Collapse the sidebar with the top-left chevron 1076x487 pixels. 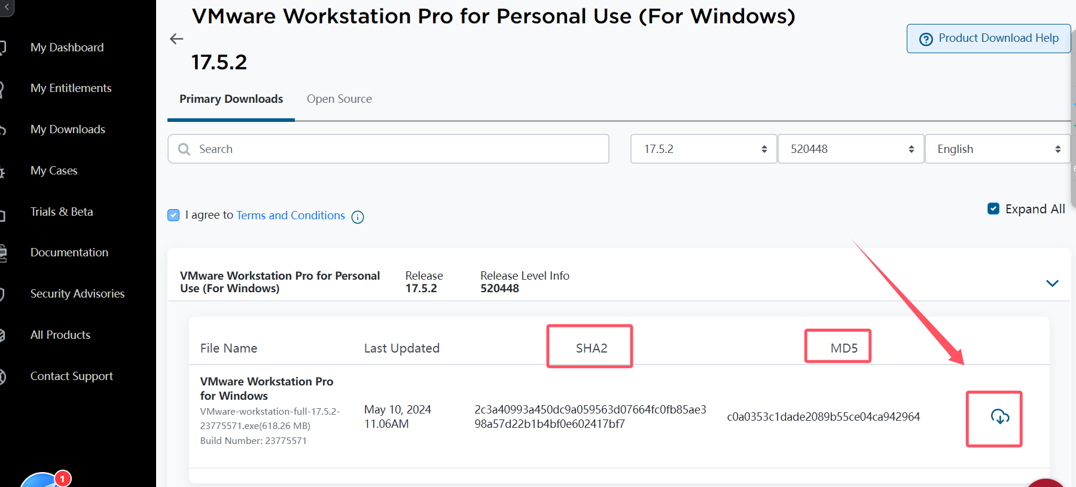click(x=6, y=7)
